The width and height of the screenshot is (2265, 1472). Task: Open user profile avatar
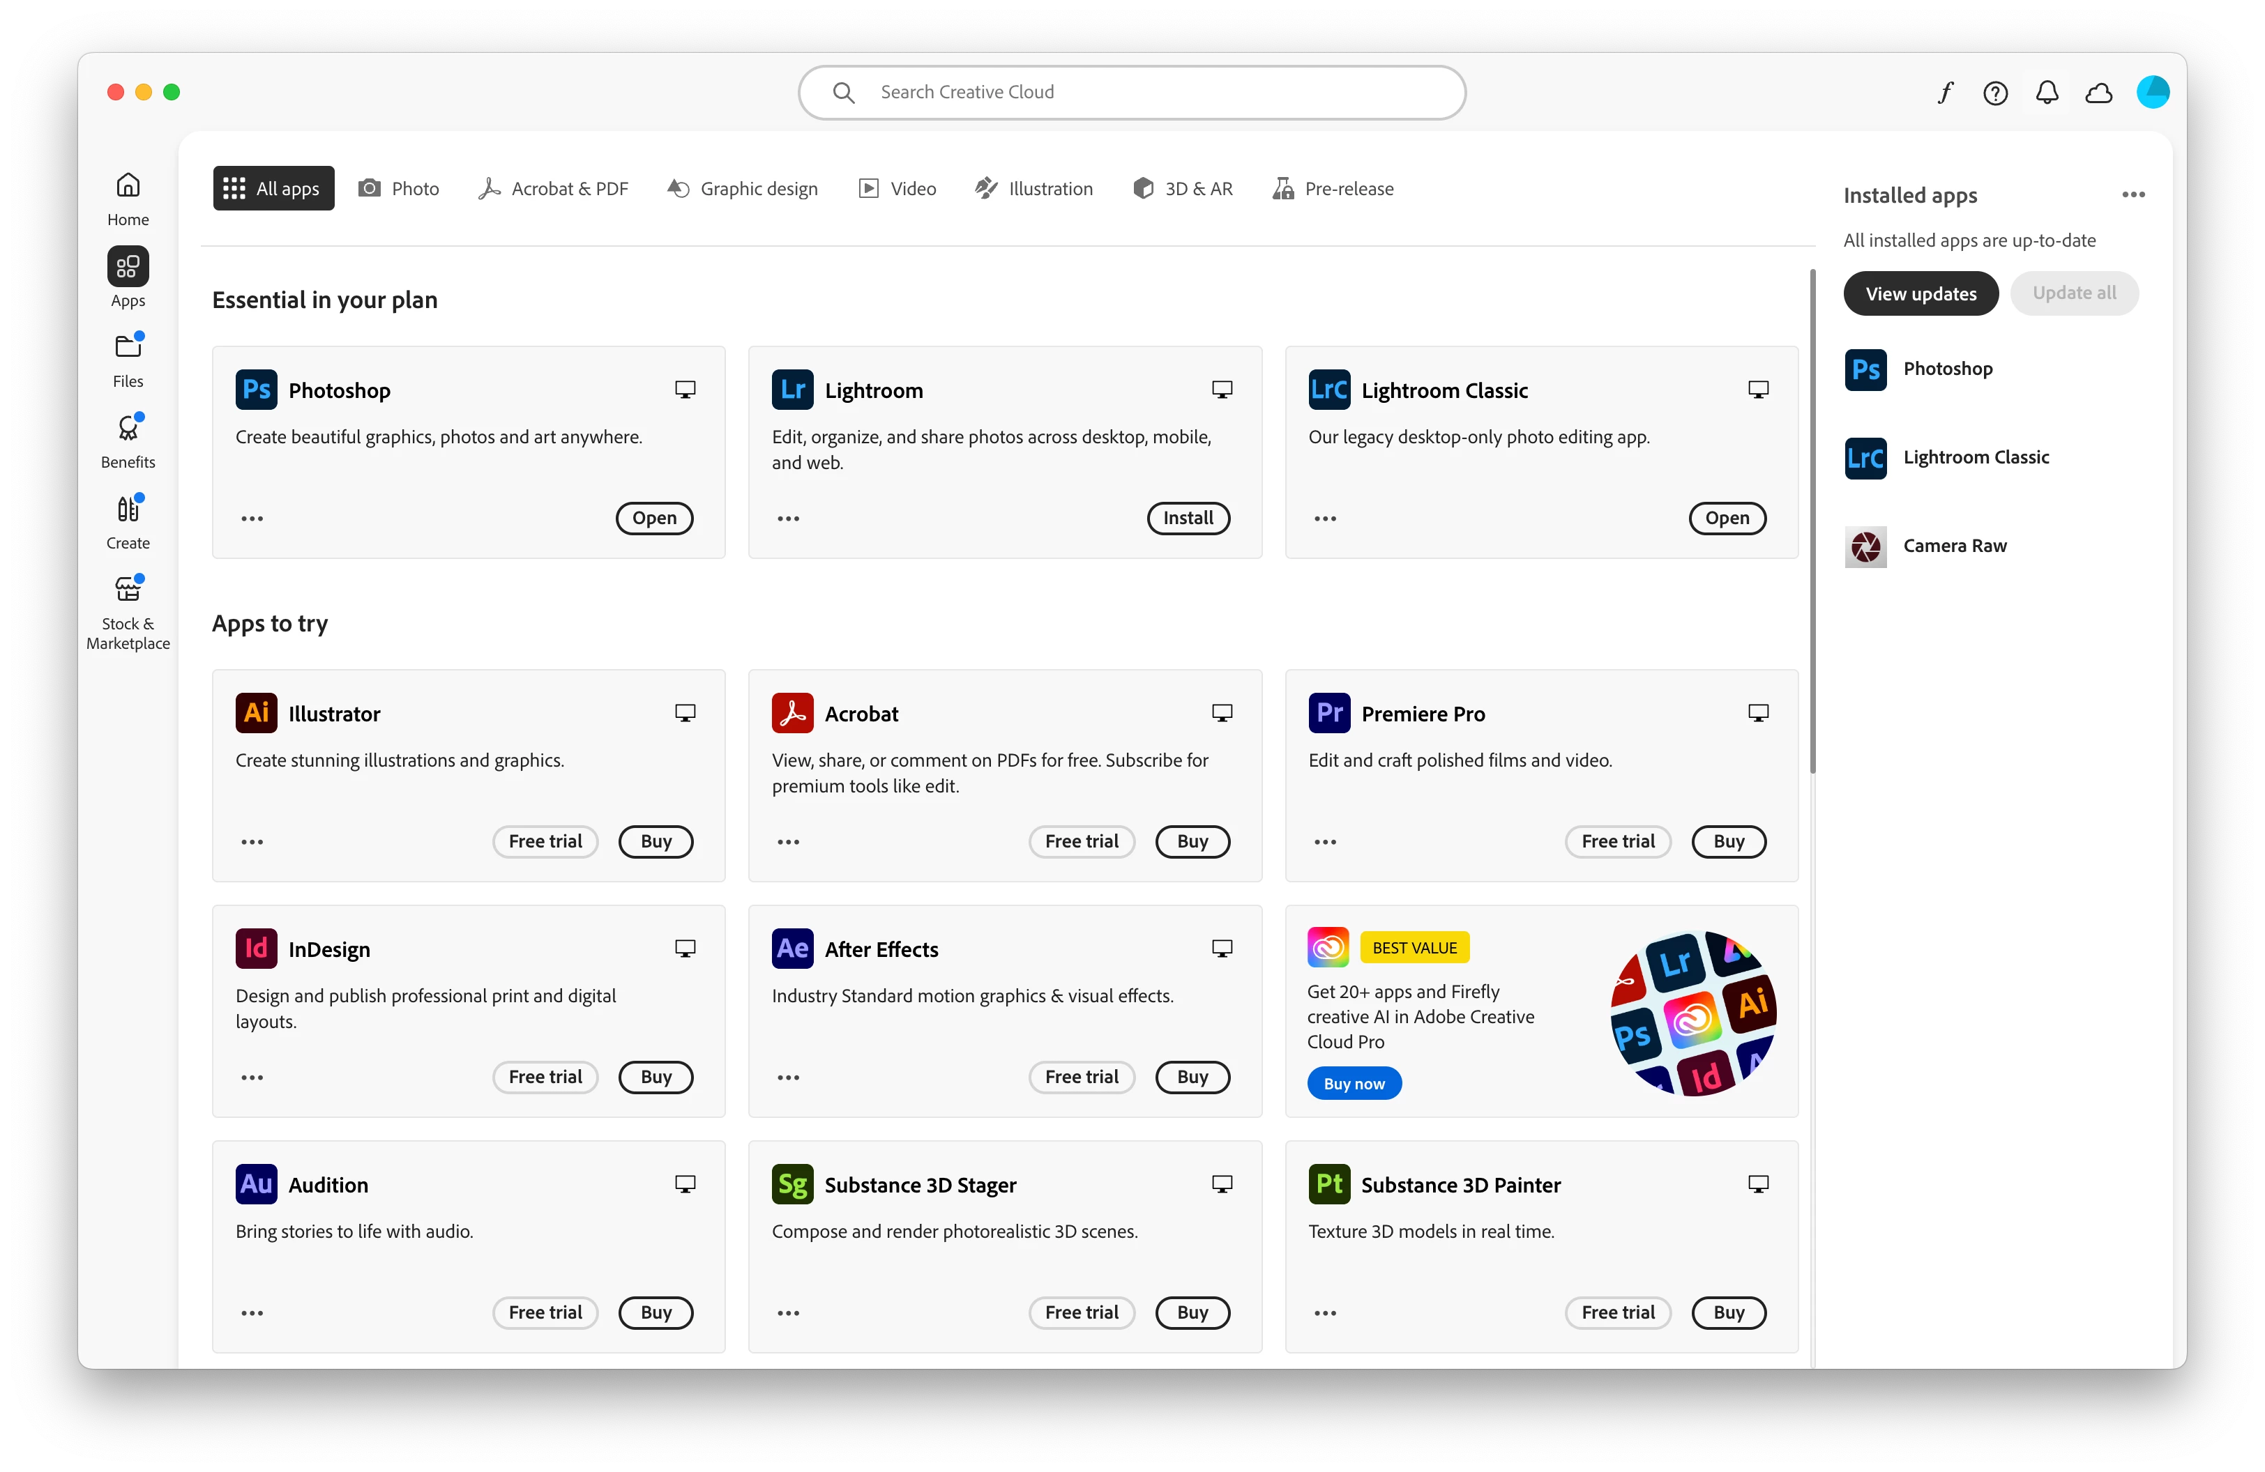(2152, 92)
